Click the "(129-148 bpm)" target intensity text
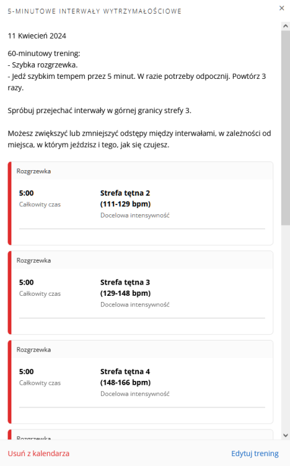290x466 pixels. coord(125,293)
